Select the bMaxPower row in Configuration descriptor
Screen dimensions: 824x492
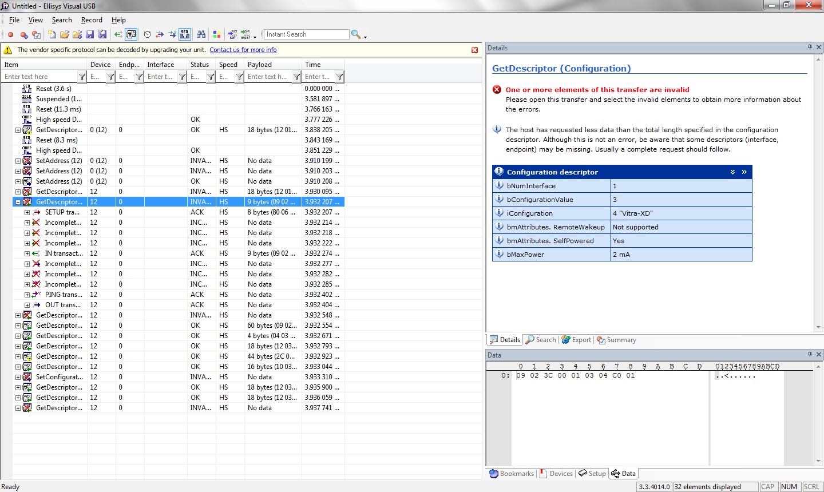tap(622, 255)
